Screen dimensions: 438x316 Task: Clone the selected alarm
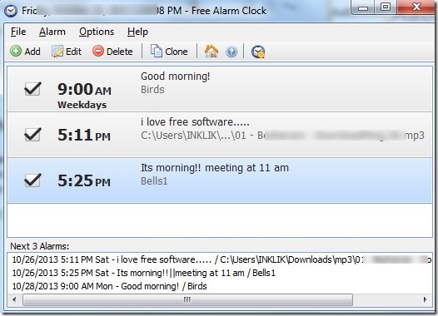tap(169, 52)
